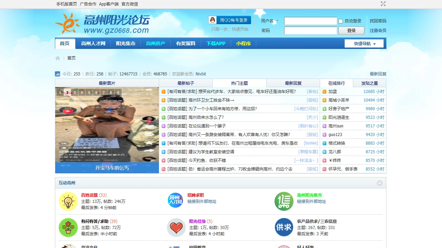Open the 阳光佳缘 forum link
Viewport: 442px width, 248px height.
pos(198,221)
